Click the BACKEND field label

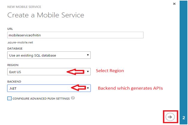click(14, 81)
